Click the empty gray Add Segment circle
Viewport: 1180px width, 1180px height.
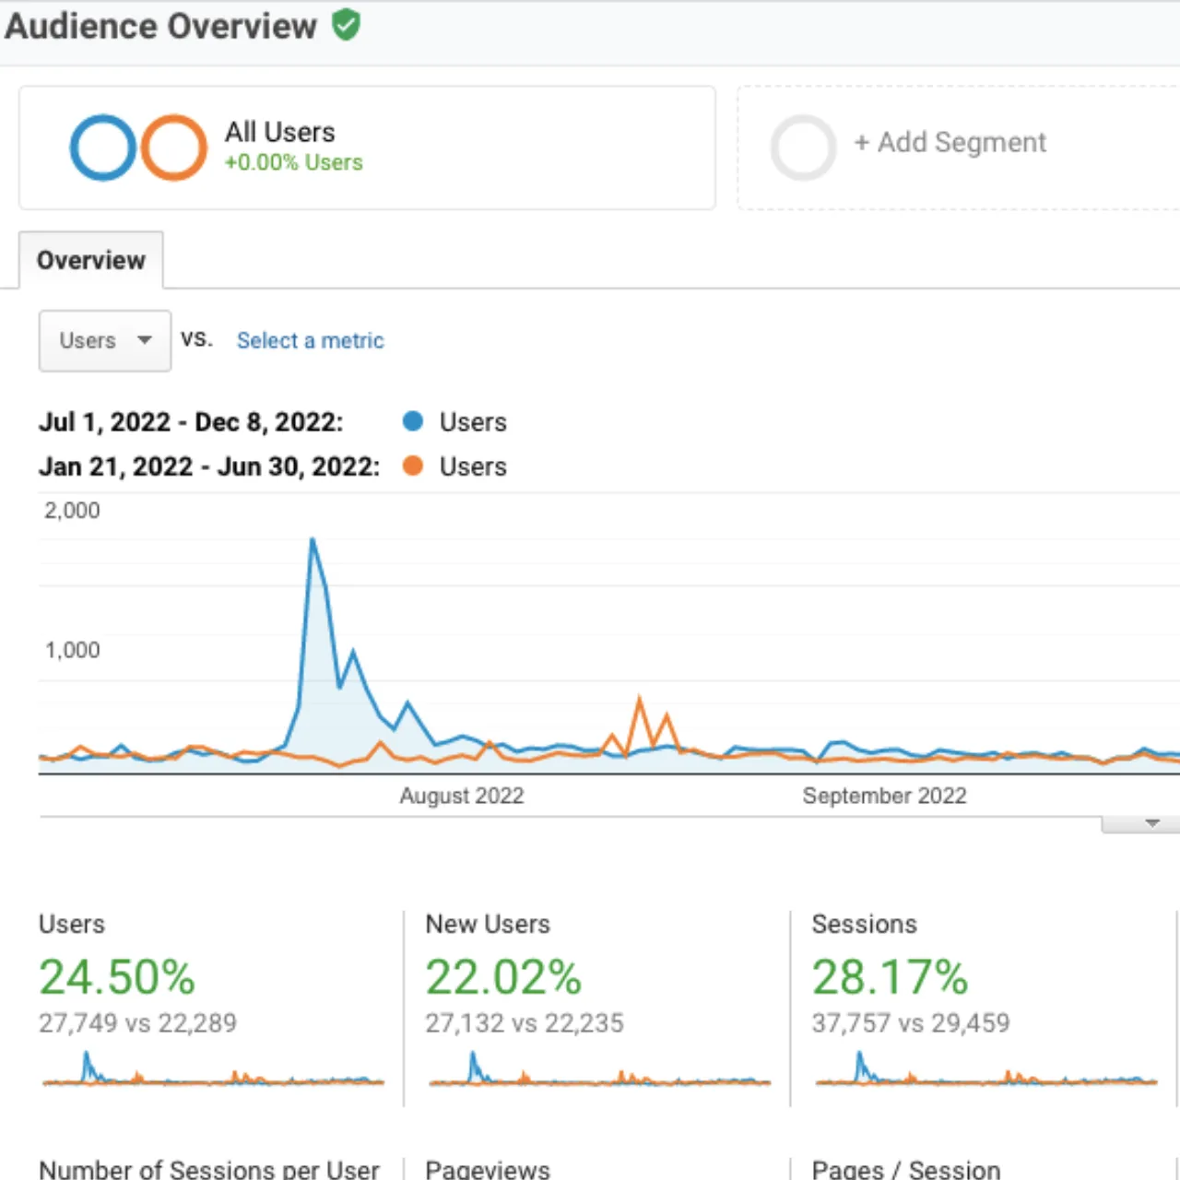tap(803, 147)
